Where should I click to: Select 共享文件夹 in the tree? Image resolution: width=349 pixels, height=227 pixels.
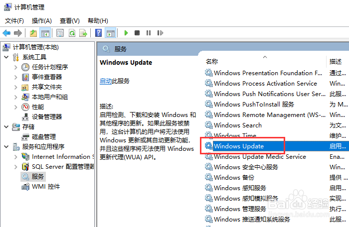47,87
